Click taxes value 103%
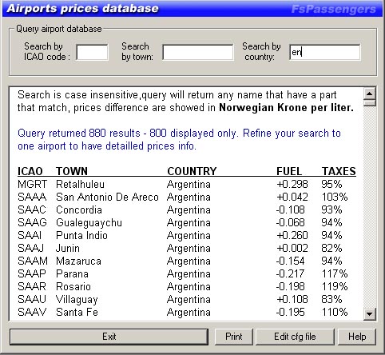This screenshot has width=385, height=355. click(x=335, y=197)
